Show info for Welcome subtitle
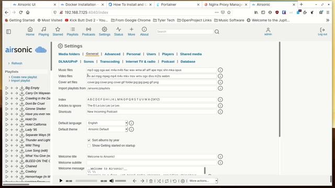335x188 pixels. [220, 162]
